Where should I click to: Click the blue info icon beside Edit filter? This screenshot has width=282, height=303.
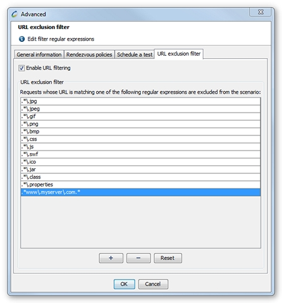[21, 39]
